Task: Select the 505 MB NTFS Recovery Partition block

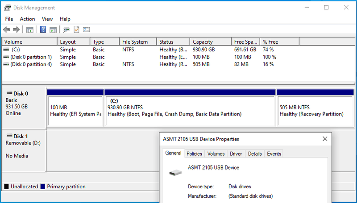Action: (x=315, y=108)
